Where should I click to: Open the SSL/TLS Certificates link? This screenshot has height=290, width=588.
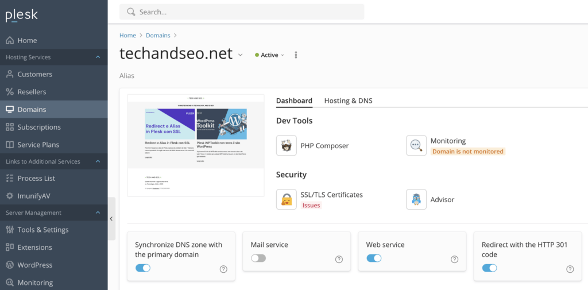pos(331,195)
